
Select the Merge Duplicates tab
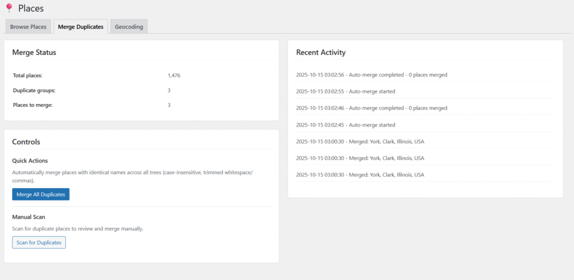[81, 27]
